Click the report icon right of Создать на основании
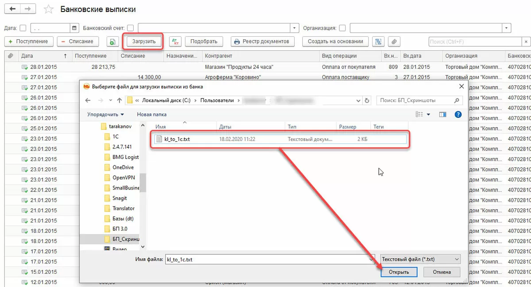531x287 pixels. 378,42
